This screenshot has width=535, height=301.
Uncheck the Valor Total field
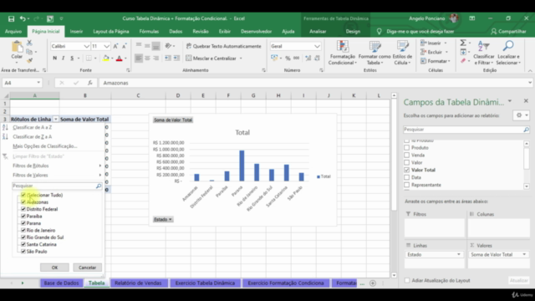pyautogui.click(x=407, y=170)
